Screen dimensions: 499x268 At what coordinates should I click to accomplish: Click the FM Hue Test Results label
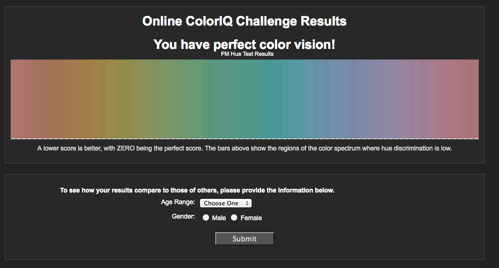[x=247, y=54]
